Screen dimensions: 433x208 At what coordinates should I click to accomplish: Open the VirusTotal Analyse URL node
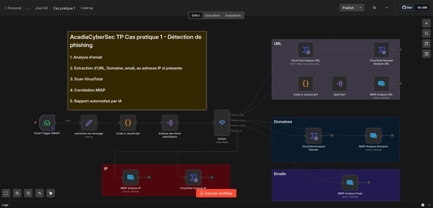click(x=305, y=50)
